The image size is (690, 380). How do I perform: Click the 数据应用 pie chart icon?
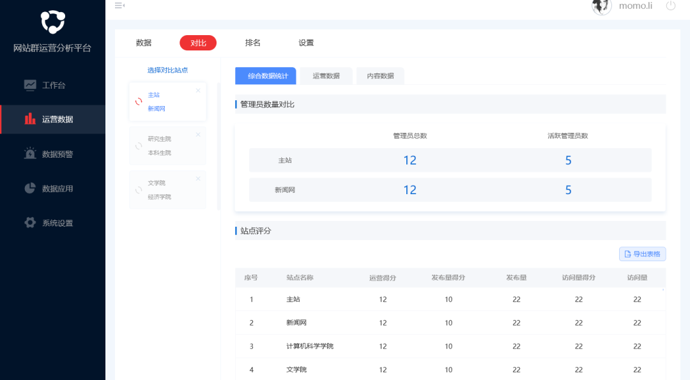tap(29, 188)
